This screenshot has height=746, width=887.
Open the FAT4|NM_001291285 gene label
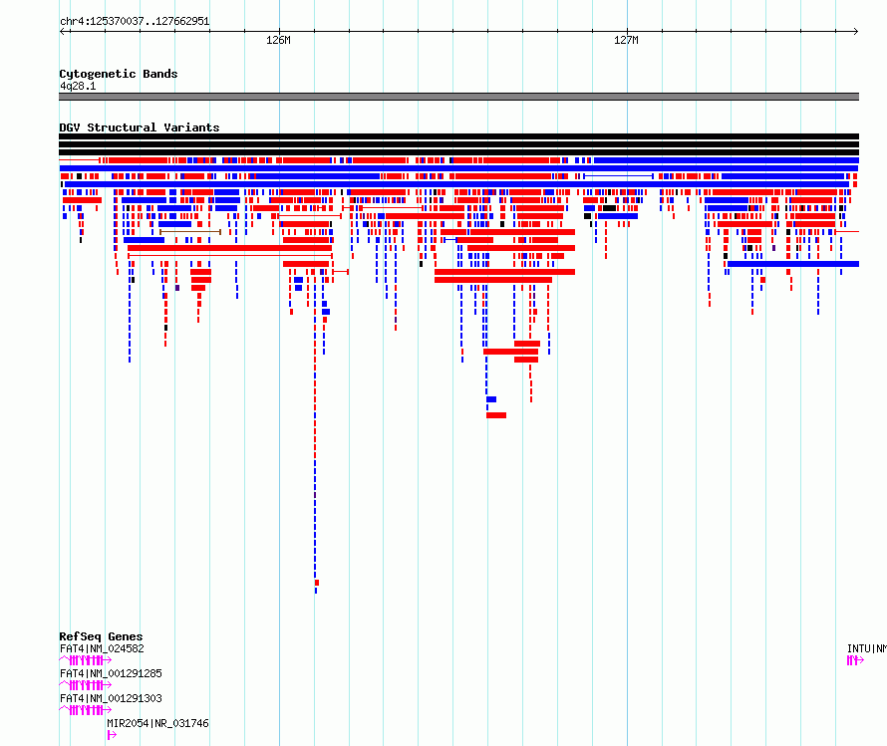coord(111,673)
